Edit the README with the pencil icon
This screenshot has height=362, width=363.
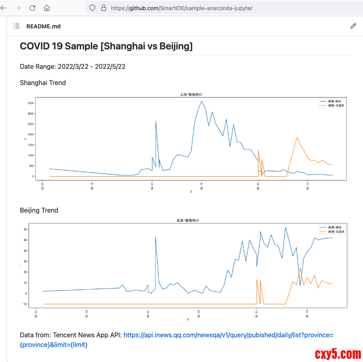(x=353, y=26)
